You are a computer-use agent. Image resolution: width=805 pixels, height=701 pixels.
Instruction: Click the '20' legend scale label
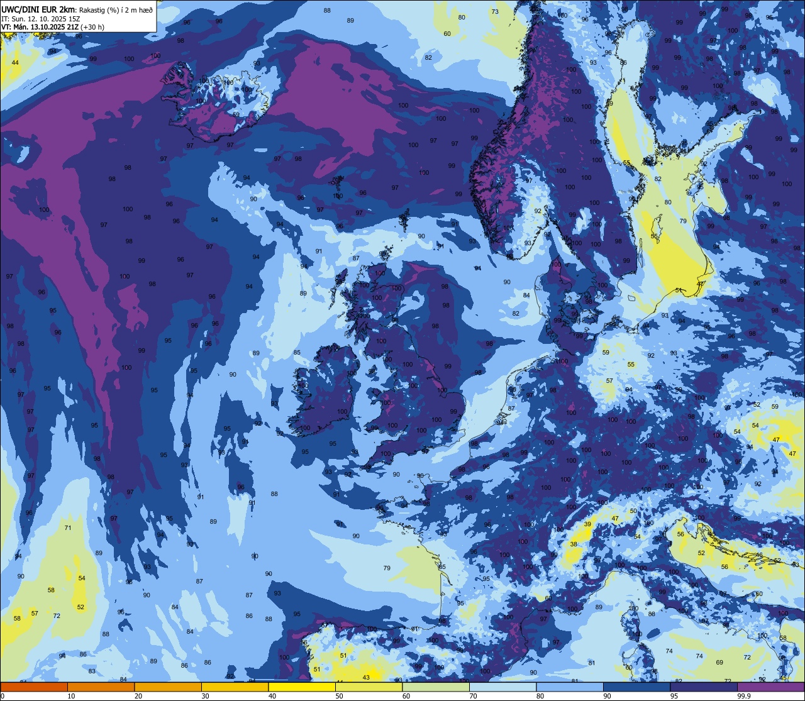(139, 696)
